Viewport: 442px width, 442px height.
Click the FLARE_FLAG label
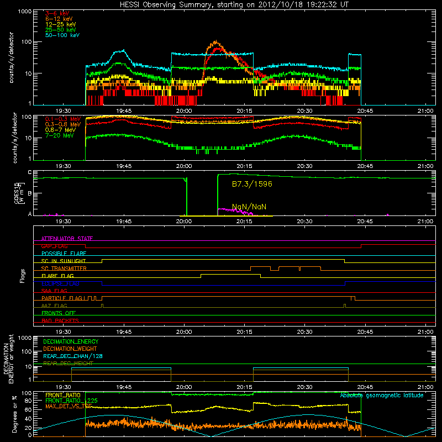click(57, 276)
